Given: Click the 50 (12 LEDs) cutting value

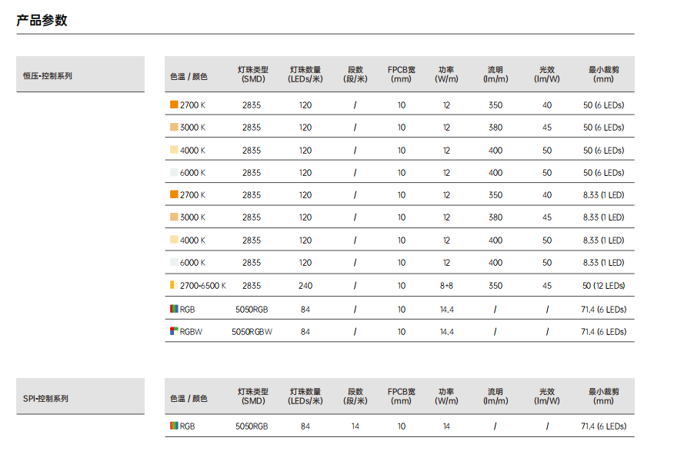Looking at the screenshot, I should [603, 286].
